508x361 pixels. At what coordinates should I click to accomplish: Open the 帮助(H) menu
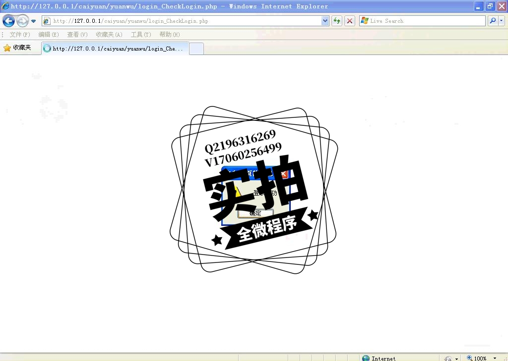(170, 35)
